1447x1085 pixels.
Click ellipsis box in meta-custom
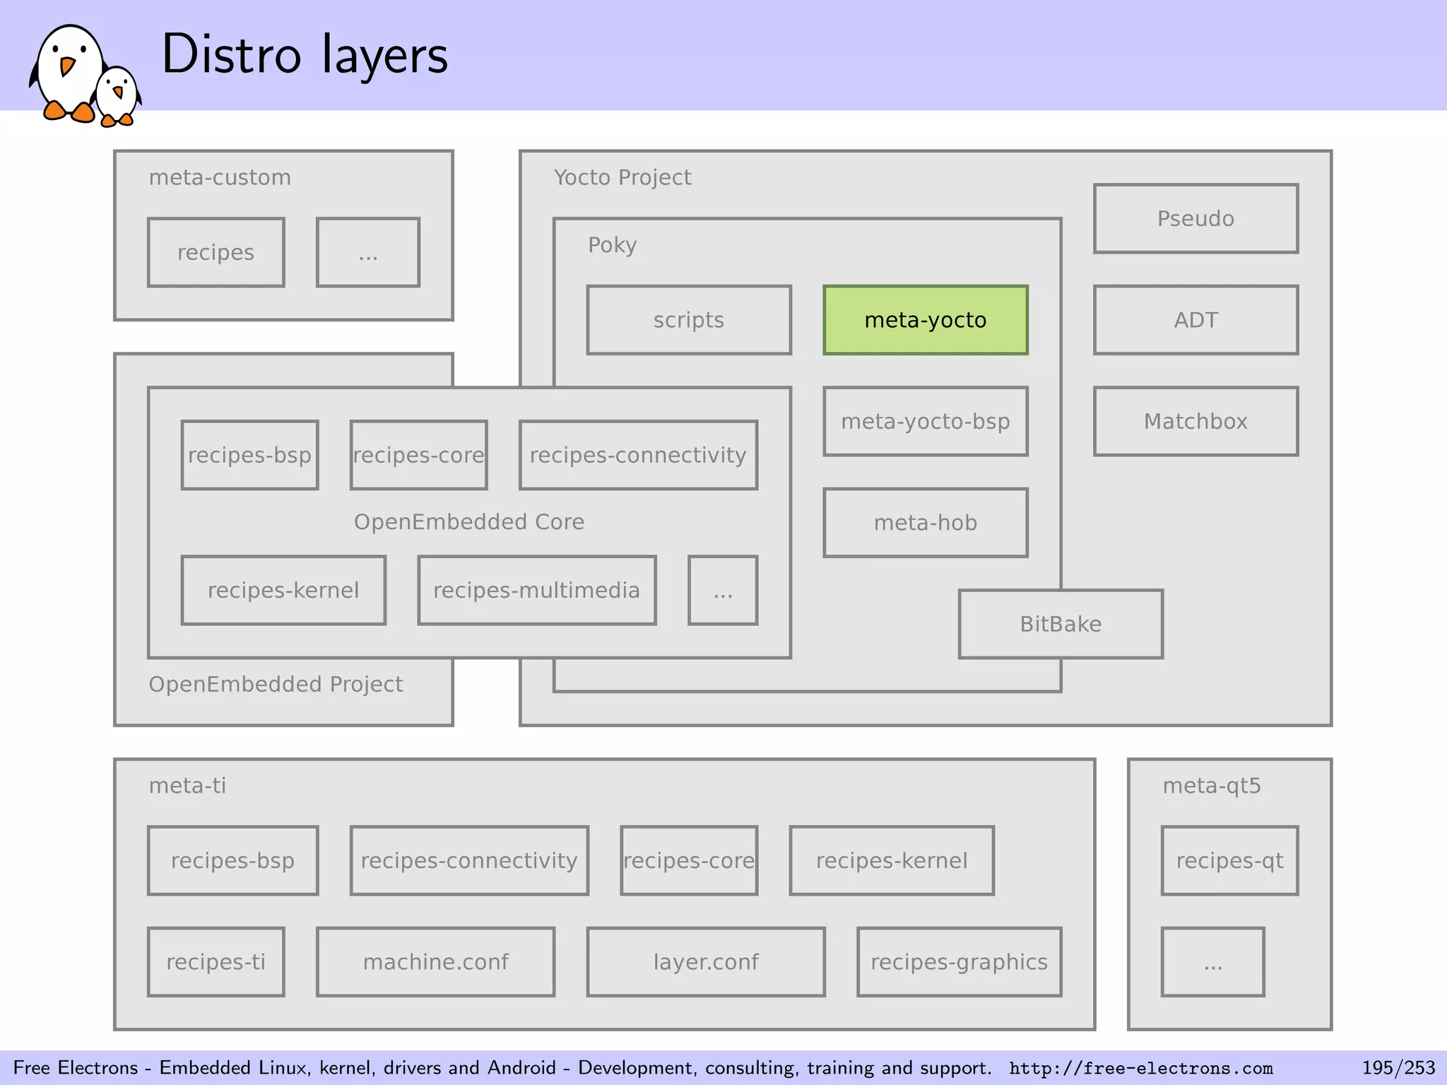click(x=368, y=253)
